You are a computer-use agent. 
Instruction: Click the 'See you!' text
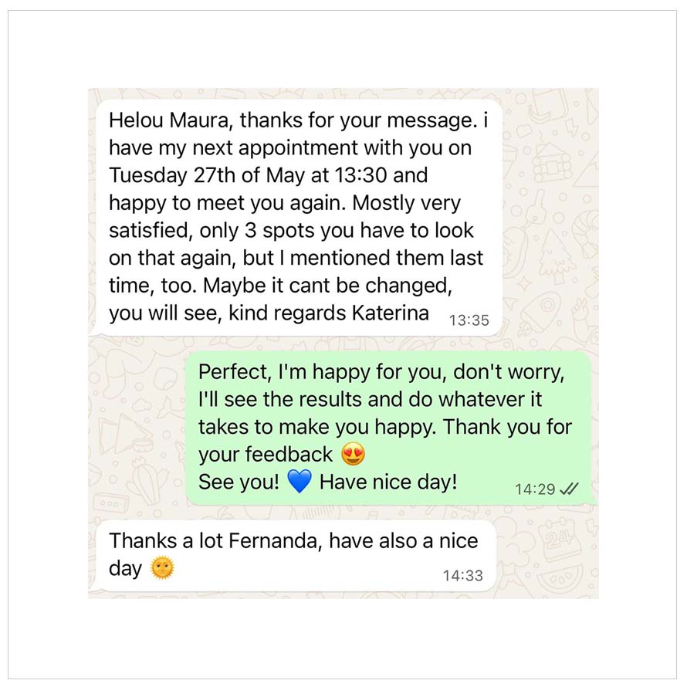pos(239,482)
